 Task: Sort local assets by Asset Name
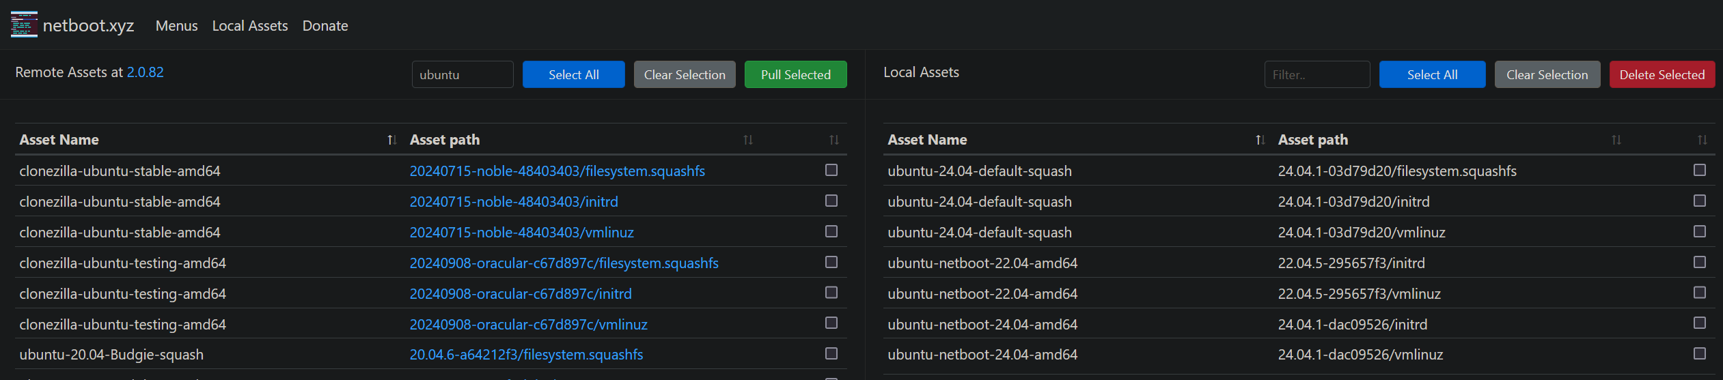tap(1260, 140)
